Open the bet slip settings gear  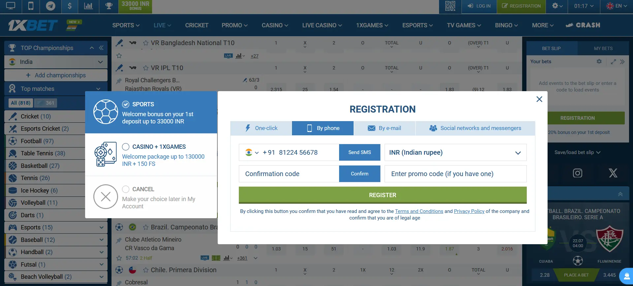(x=599, y=62)
